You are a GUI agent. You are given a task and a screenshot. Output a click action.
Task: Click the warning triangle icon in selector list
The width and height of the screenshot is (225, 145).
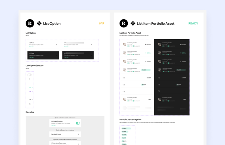(x=30, y=104)
